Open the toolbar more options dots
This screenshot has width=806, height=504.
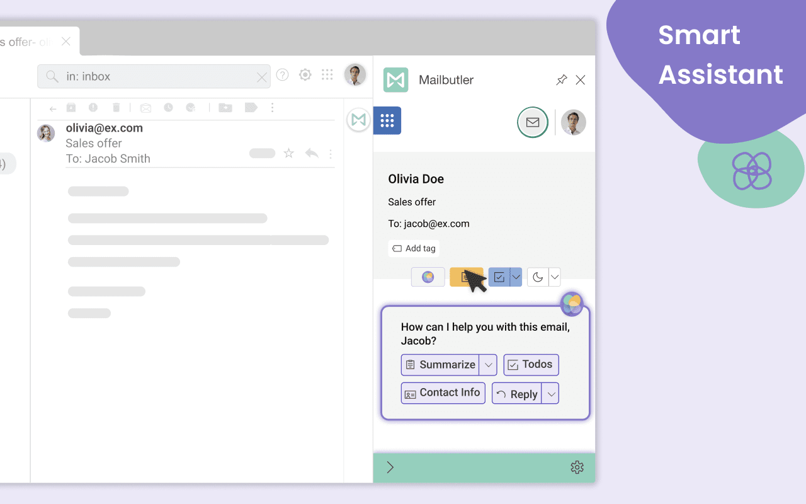coord(272,108)
